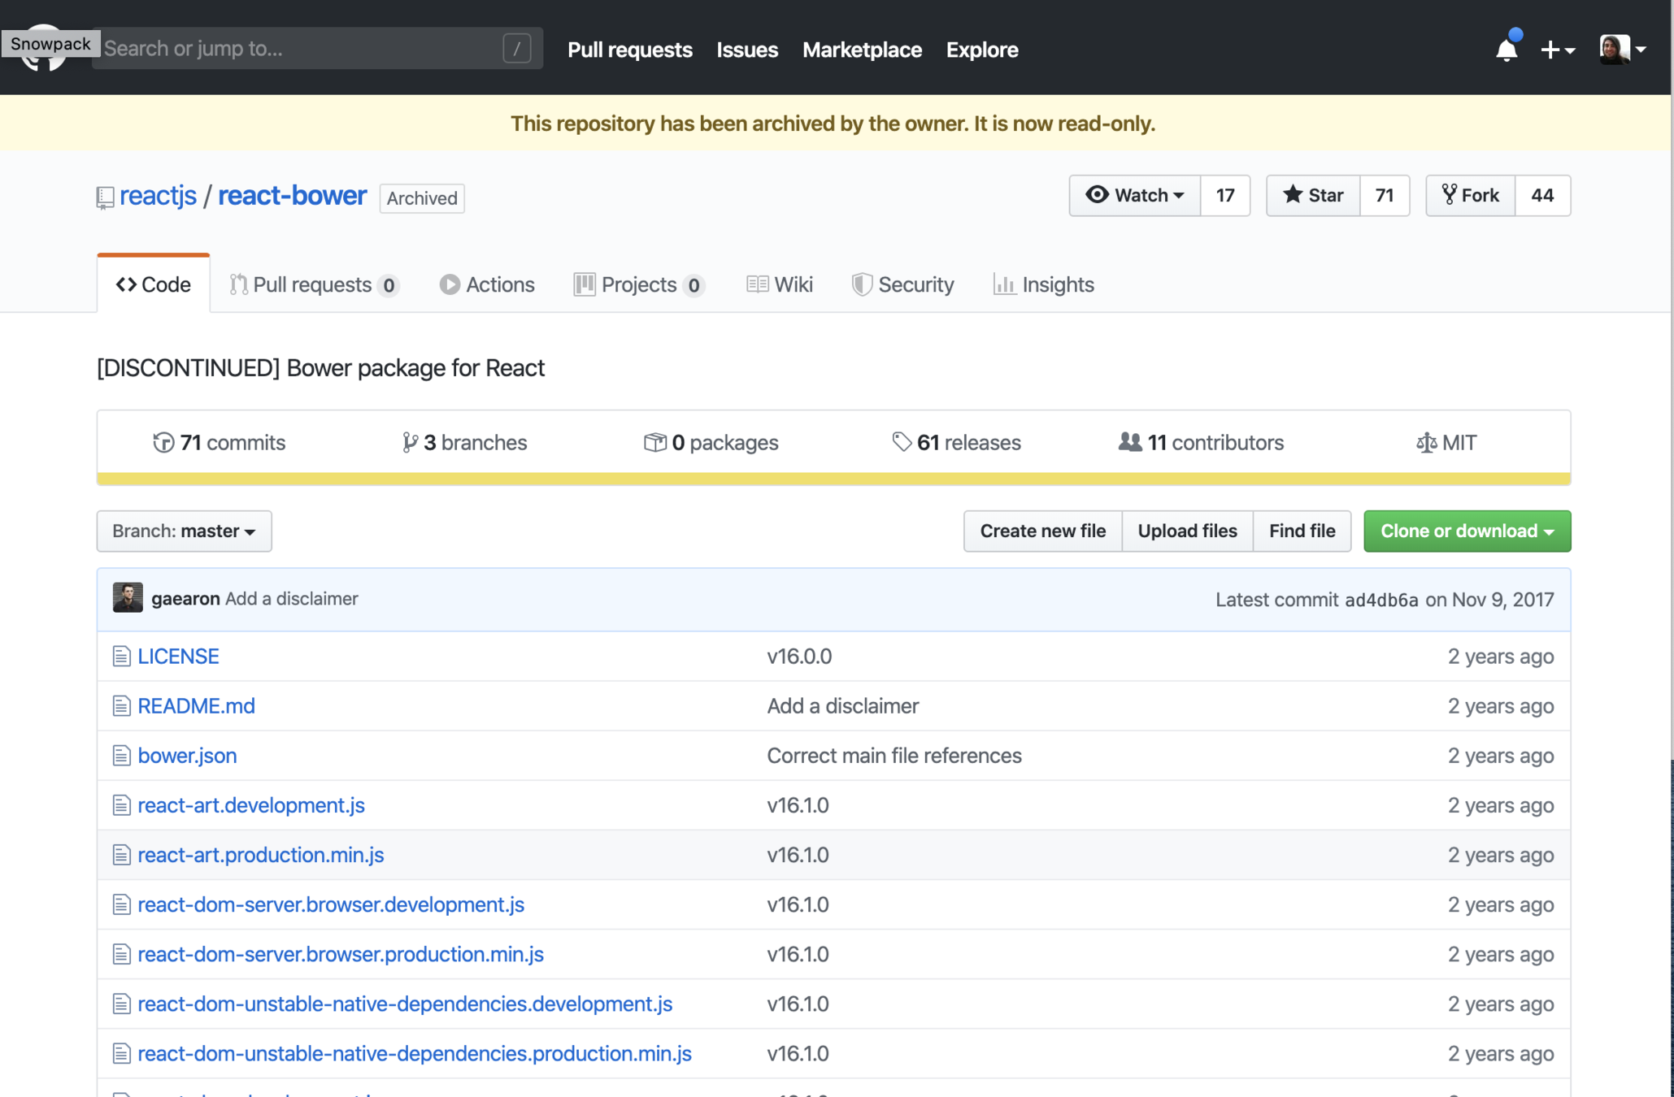Star the react-bower repository
Image resolution: width=1674 pixels, height=1097 pixels.
[x=1312, y=195]
